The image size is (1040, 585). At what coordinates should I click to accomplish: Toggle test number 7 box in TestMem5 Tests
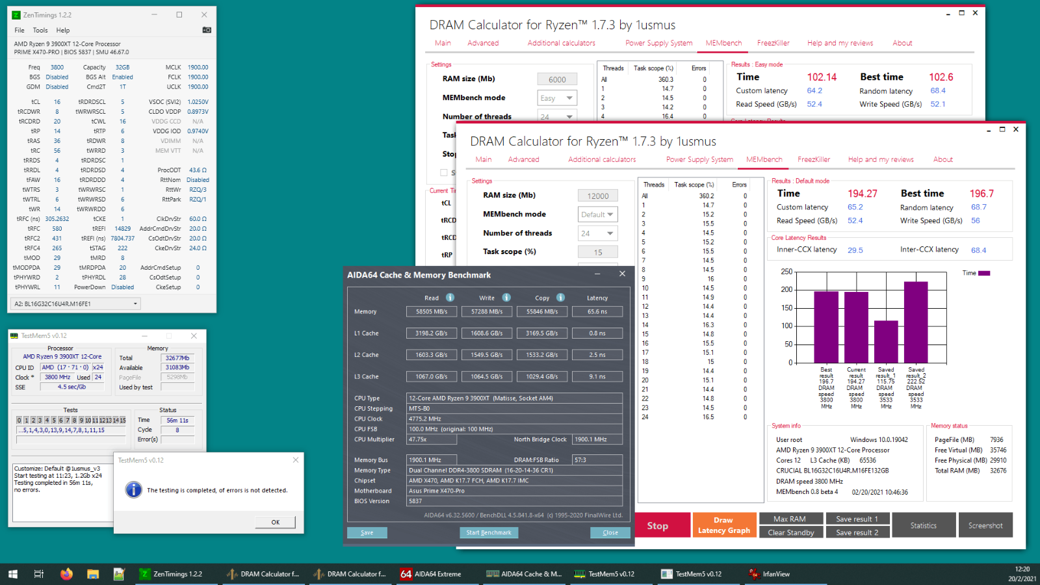pos(68,421)
